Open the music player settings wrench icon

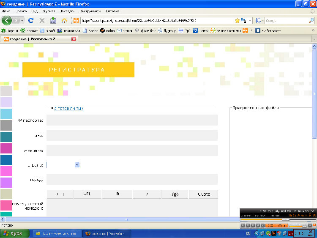298,215
